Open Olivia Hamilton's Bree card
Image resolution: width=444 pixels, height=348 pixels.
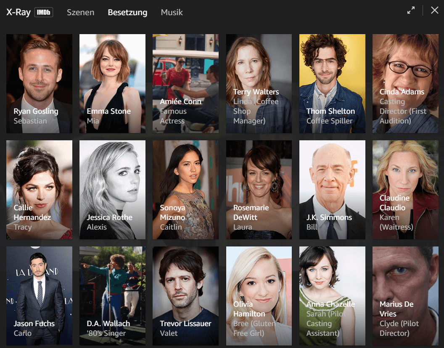pyautogui.click(x=259, y=296)
